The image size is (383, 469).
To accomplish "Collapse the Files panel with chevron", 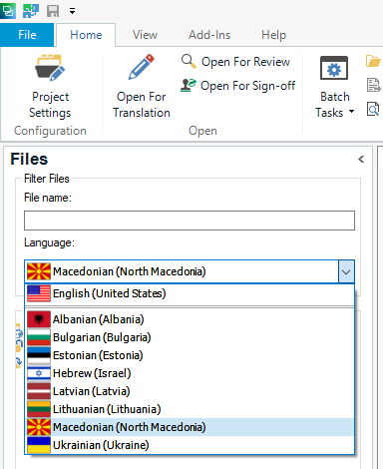I will pyautogui.click(x=361, y=160).
